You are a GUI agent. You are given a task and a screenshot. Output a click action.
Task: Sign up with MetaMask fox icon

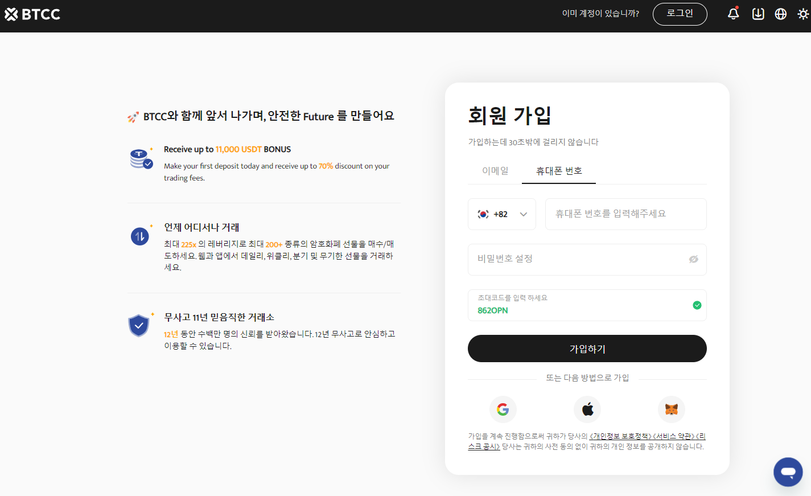click(672, 409)
